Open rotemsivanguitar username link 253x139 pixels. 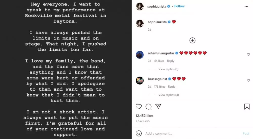pyautogui.click(x=161, y=53)
